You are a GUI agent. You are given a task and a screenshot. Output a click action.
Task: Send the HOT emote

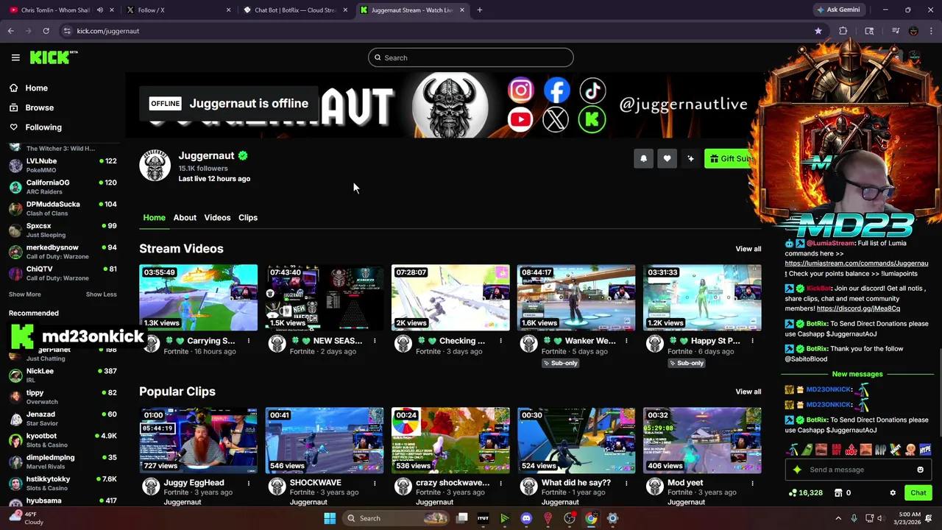coord(851,449)
